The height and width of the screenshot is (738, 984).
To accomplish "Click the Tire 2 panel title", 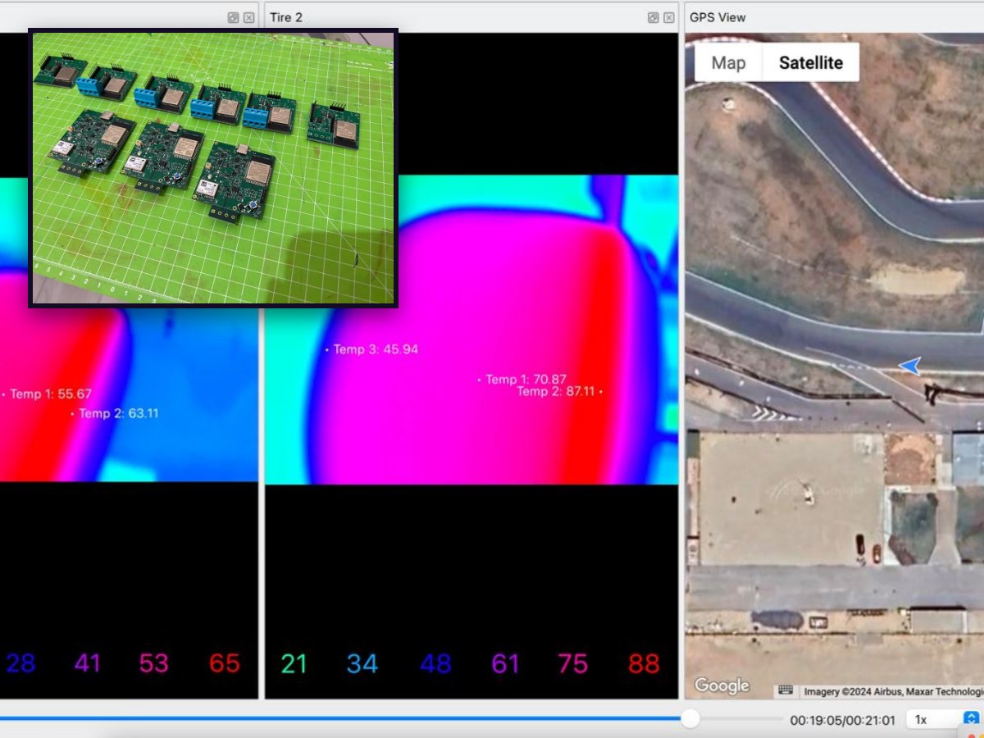I will tap(287, 17).
